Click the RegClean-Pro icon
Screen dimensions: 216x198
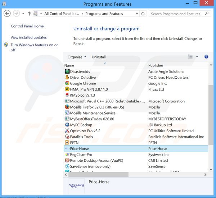tap(67, 155)
